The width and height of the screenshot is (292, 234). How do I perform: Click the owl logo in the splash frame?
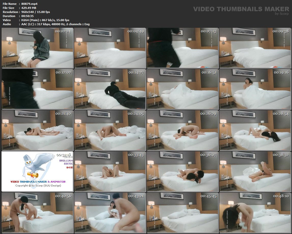(38, 166)
